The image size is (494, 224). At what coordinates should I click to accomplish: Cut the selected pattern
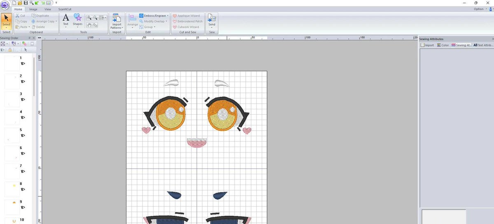[21, 16]
